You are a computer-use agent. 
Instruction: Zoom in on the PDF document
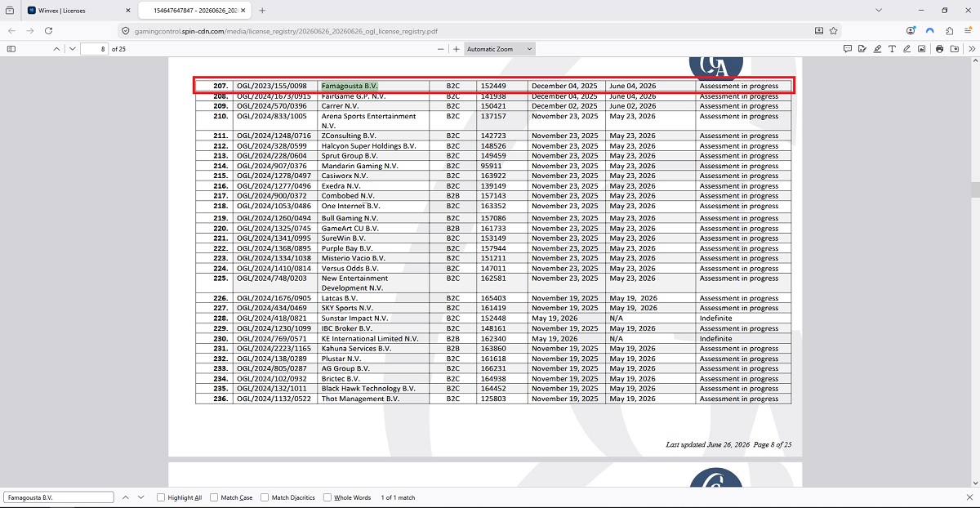(456, 49)
